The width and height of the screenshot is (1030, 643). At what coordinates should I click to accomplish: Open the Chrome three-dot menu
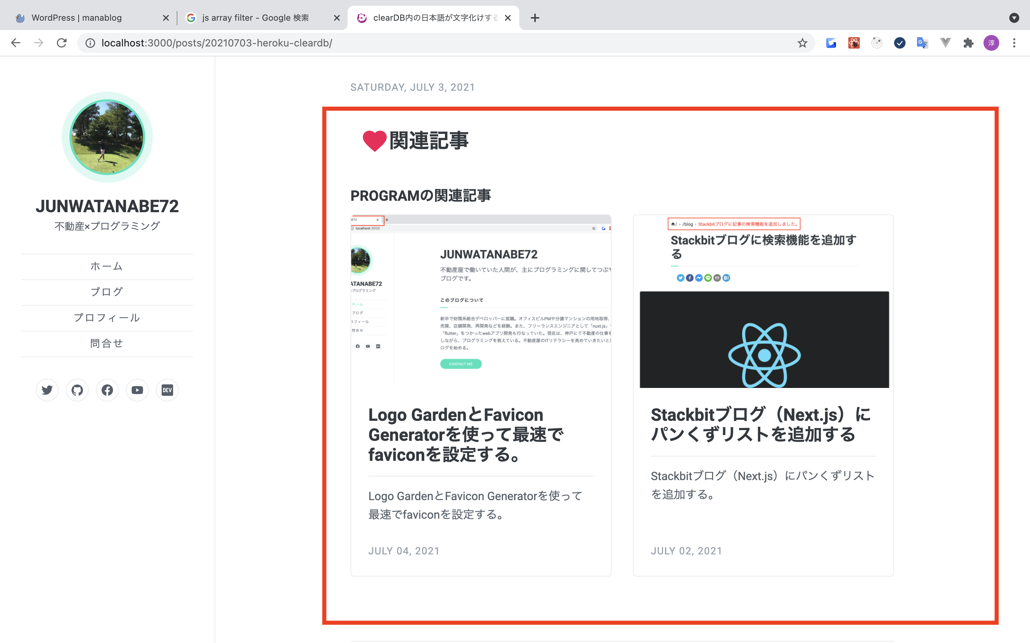[1014, 43]
